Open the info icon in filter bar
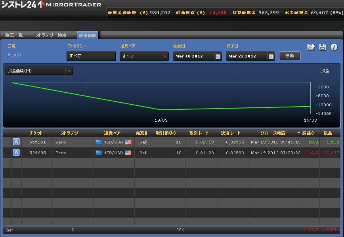The width and height of the screenshot is (344, 237). (x=334, y=47)
